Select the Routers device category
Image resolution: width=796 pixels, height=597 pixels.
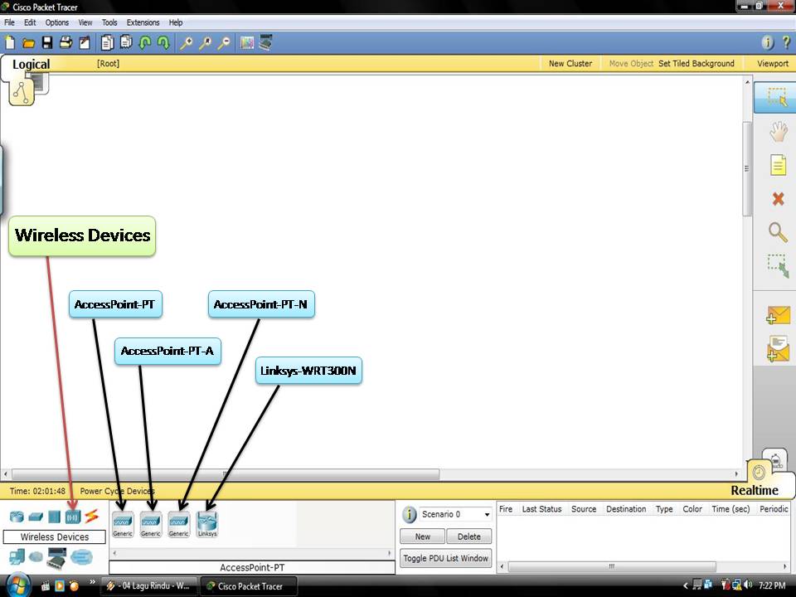[17, 517]
